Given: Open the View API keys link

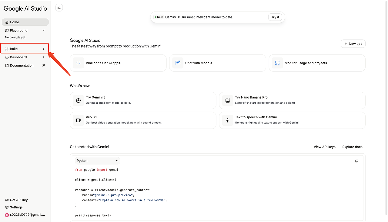Looking at the screenshot, I should pyautogui.click(x=324, y=147).
